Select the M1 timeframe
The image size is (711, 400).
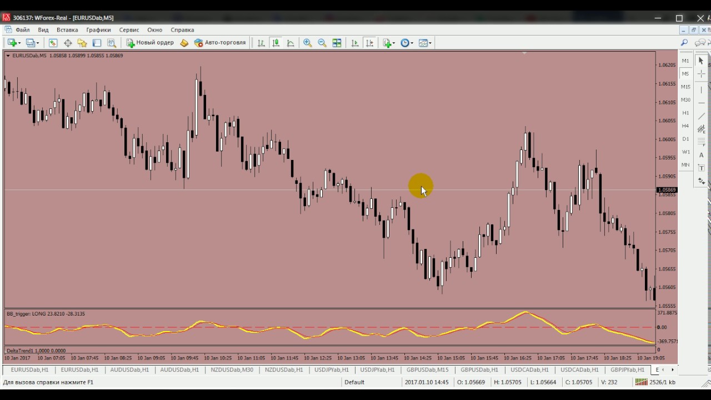click(x=685, y=61)
